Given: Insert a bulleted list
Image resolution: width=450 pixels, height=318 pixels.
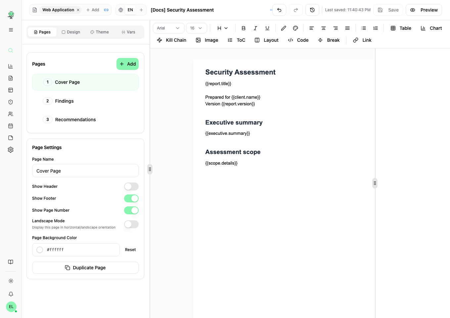Looking at the screenshot, I should [364, 28].
